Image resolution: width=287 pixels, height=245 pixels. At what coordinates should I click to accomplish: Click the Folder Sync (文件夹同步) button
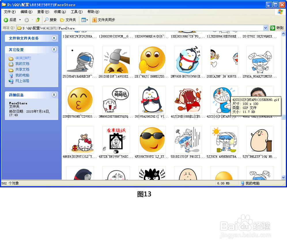pos(104,20)
